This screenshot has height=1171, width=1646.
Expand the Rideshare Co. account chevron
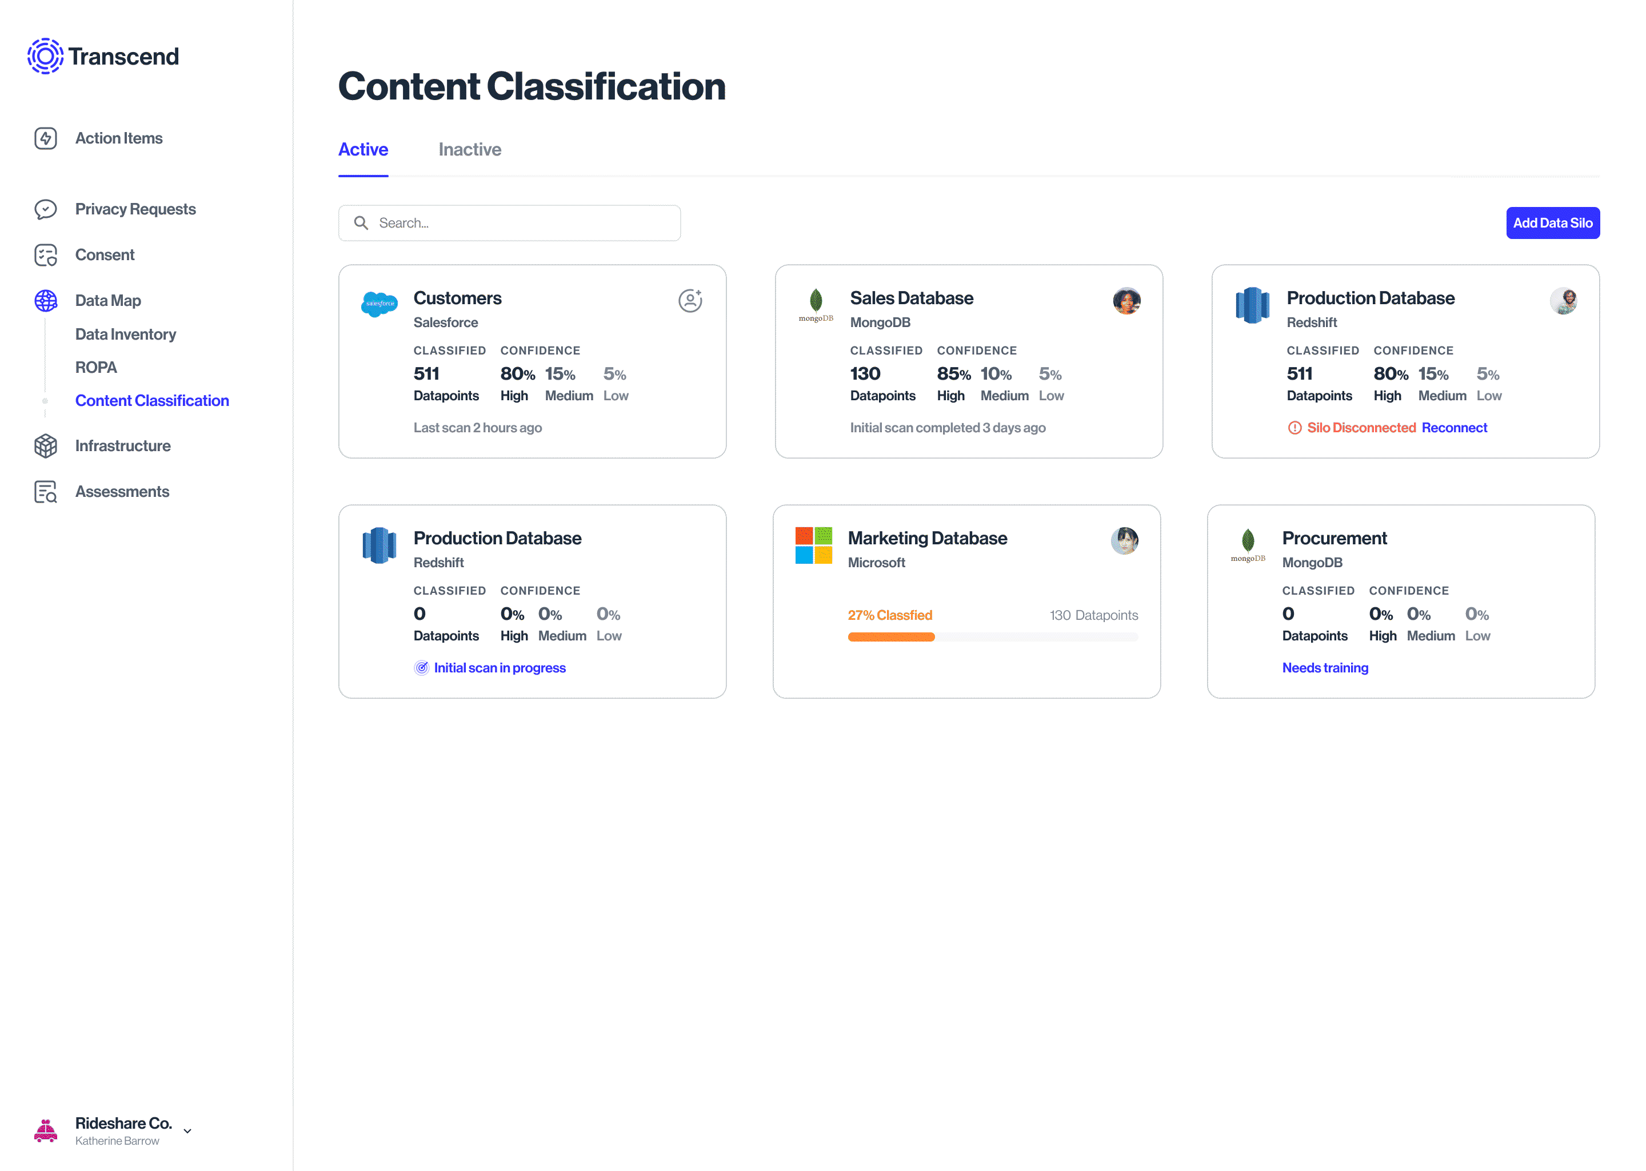pyautogui.click(x=187, y=1130)
